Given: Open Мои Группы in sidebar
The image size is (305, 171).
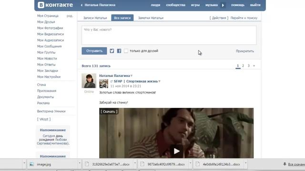Looking at the screenshot, I should [x=46, y=52].
